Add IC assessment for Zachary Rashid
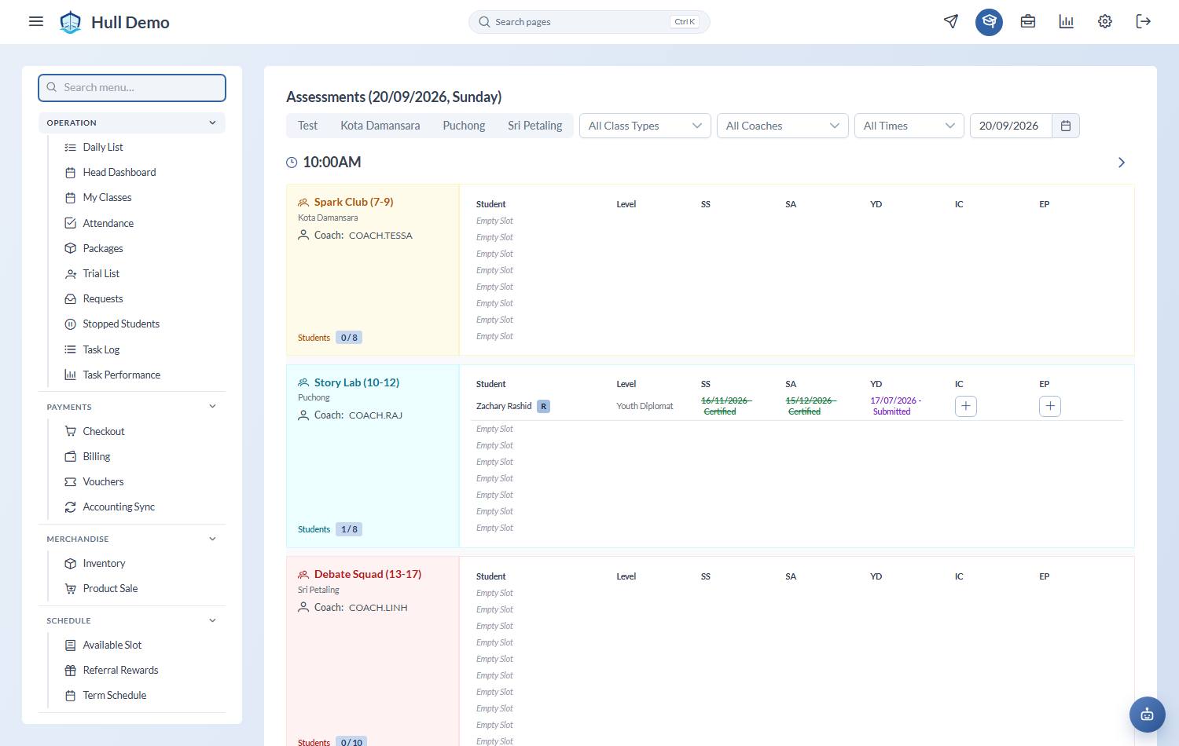This screenshot has width=1179, height=746. [966, 406]
